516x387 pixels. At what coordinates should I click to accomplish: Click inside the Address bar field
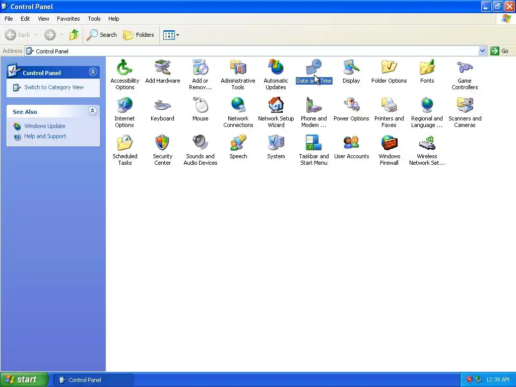click(252, 51)
